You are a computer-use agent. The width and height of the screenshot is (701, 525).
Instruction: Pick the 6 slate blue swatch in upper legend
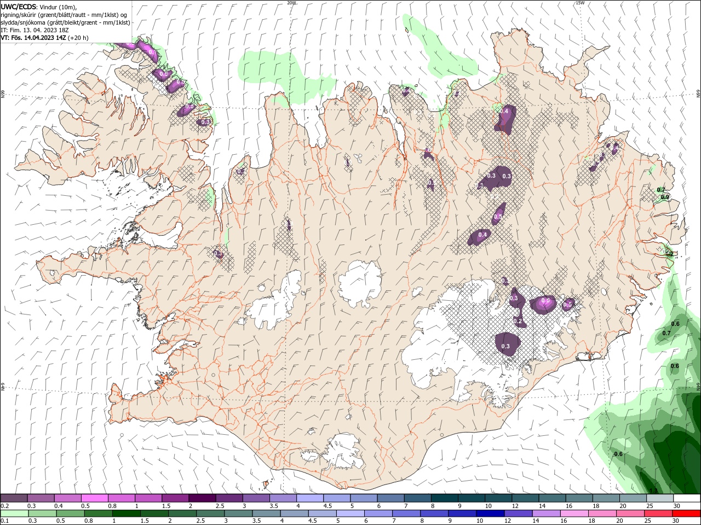point(390,498)
